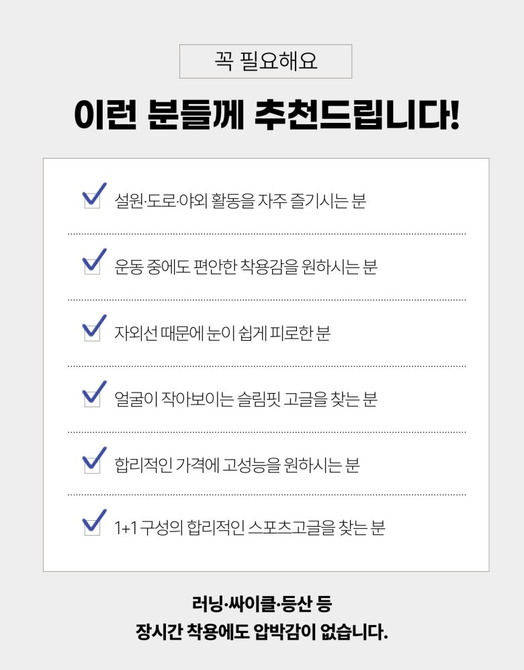
Task: Uncheck the 합리적인 가격에 고성능 checkbox
Action: [x=92, y=464]
